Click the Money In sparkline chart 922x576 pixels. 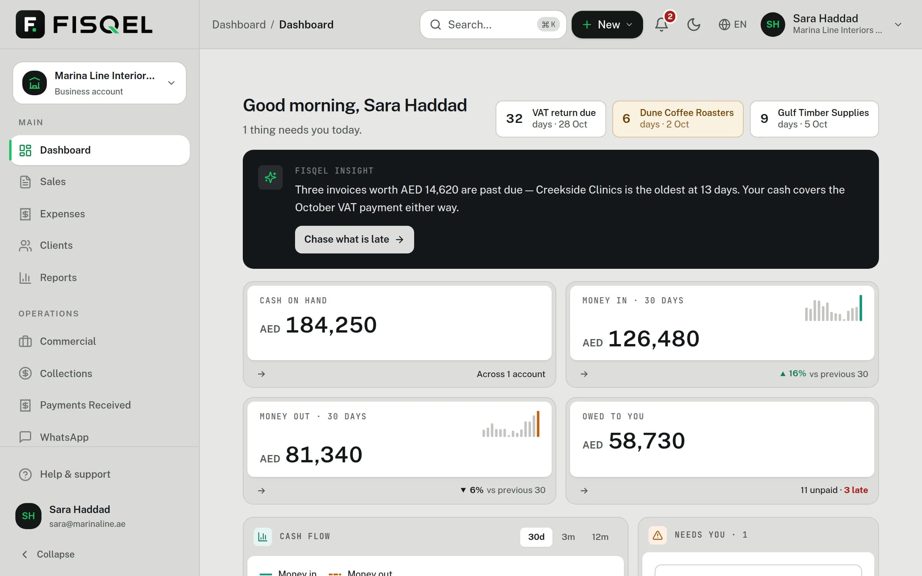click(834, 308)
